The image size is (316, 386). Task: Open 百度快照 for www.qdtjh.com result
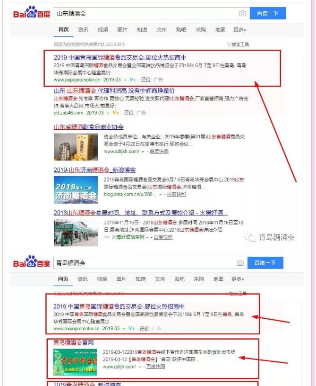156,367
